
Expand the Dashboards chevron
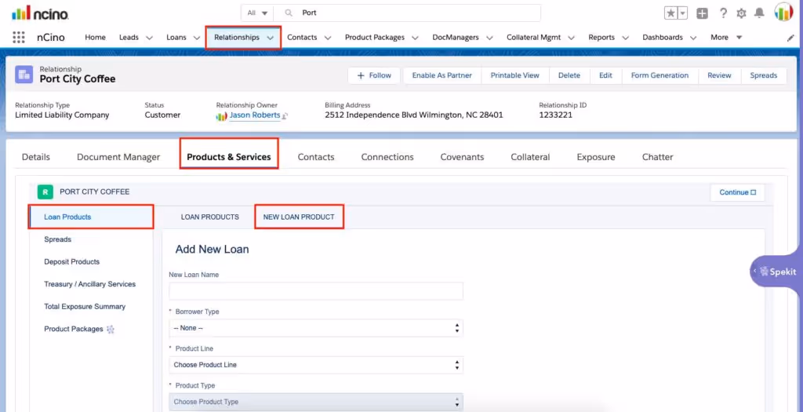point(693,38)
